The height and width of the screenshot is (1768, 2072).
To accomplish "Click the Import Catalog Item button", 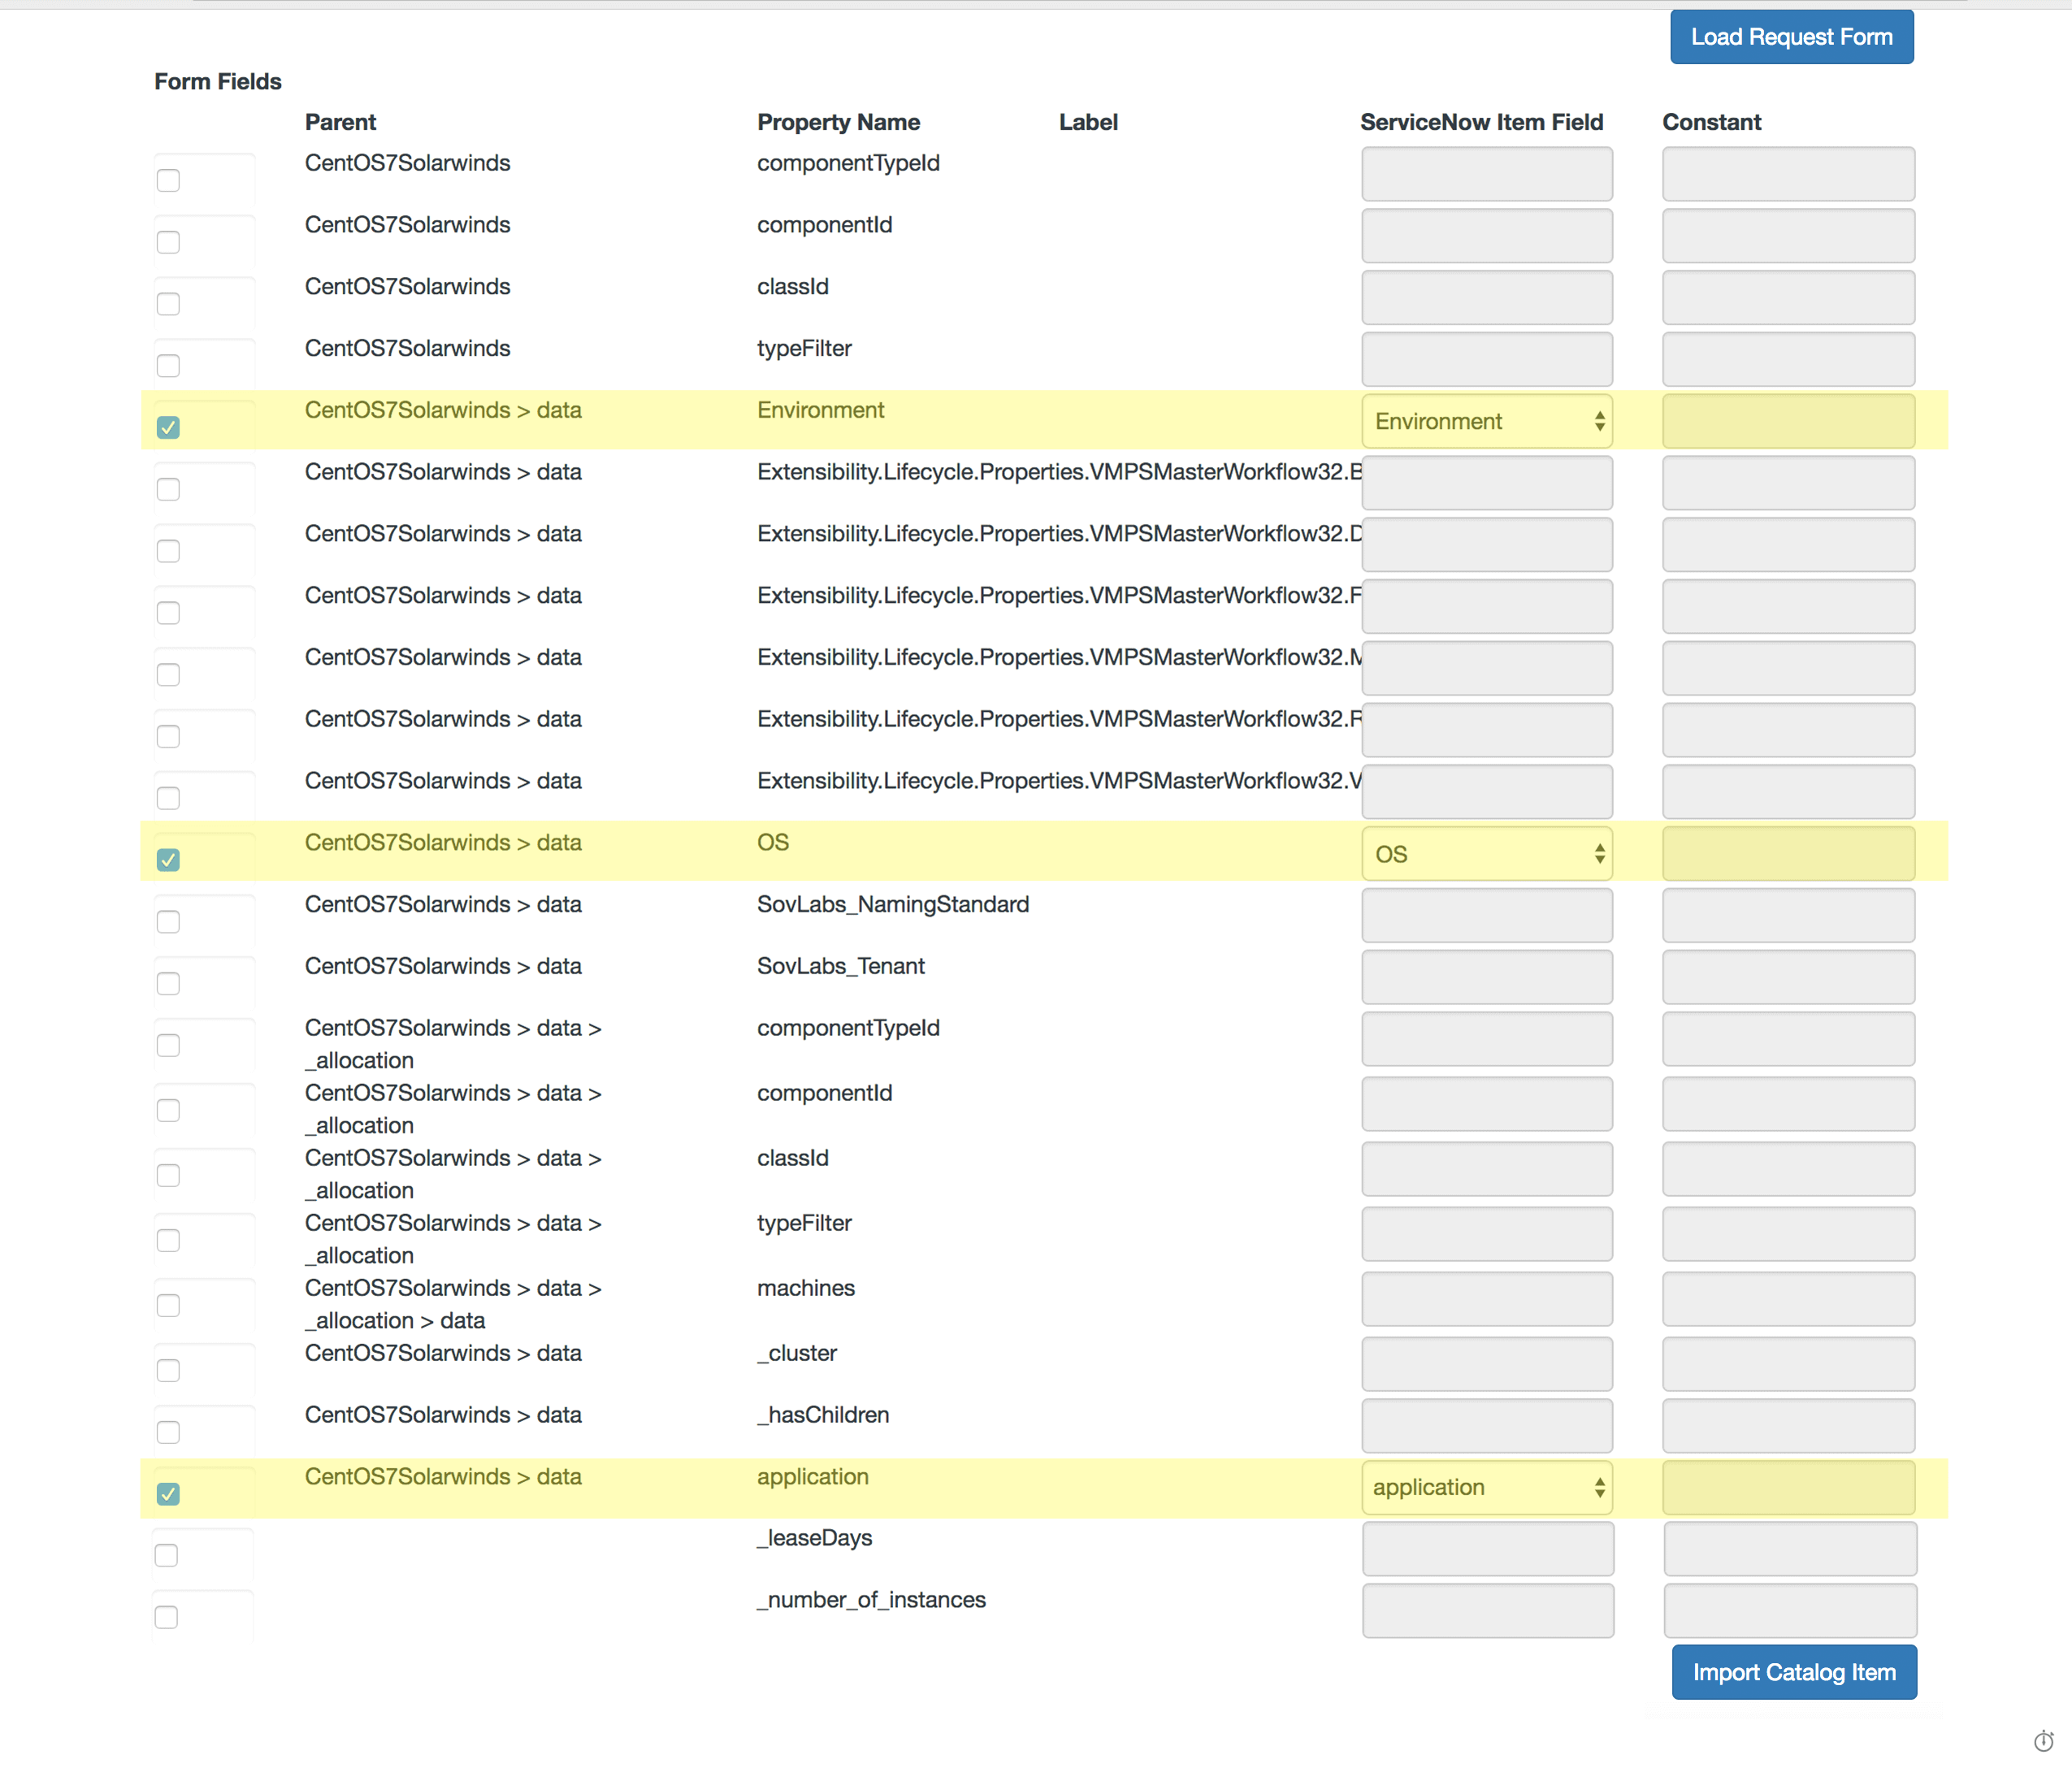I will click(1793, 1672).
